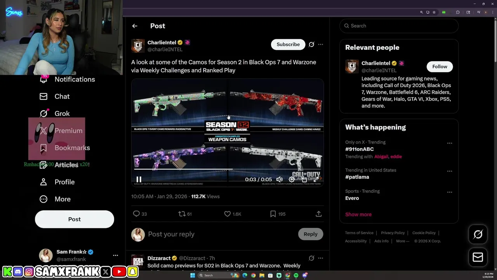The width and height of the screenshot is (497, 280).
Task: Open video playback settings gear
Action: (x=292, y=179)
